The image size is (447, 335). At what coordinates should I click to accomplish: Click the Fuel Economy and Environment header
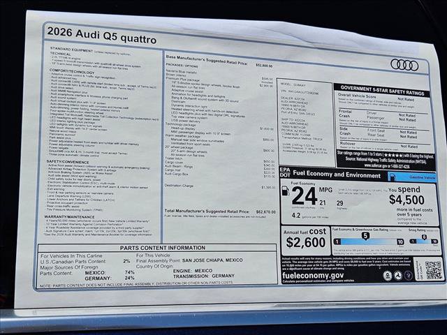(337, 174)
